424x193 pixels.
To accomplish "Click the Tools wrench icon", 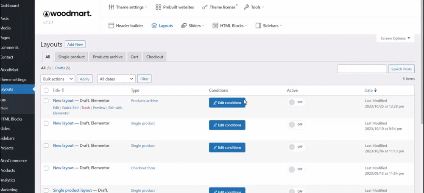I will [x=246, y=7].
